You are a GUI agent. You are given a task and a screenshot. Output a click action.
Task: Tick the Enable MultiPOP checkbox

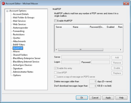pyautogui.click(x=55, y=21)
